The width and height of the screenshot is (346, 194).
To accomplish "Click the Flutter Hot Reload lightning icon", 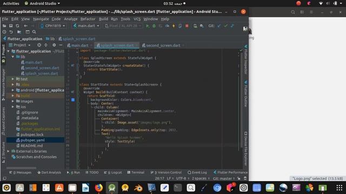I will (174, 26).
